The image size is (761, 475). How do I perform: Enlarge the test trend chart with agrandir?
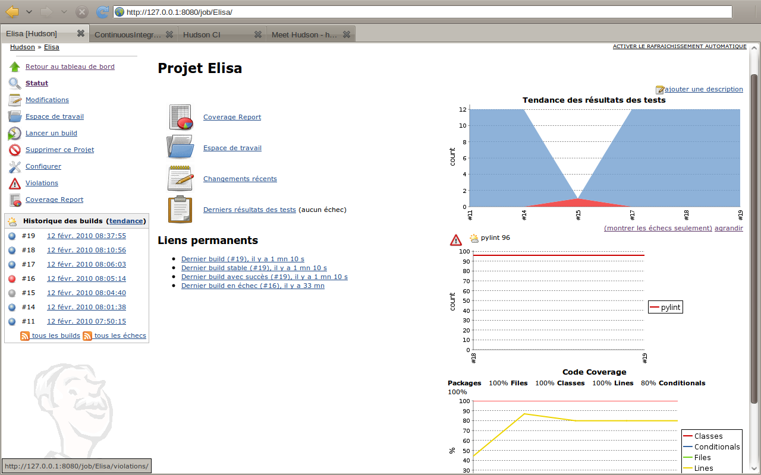click(728, 228)
